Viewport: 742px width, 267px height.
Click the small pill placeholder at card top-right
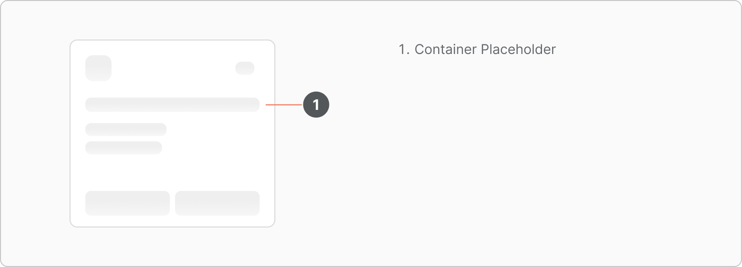[245, 68]
